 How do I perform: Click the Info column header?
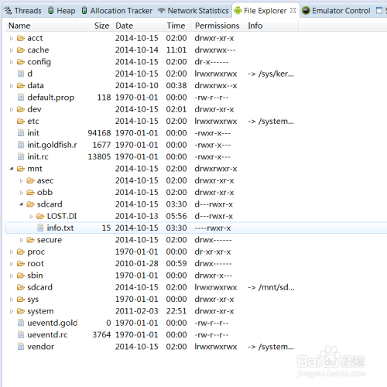(272, 26)
